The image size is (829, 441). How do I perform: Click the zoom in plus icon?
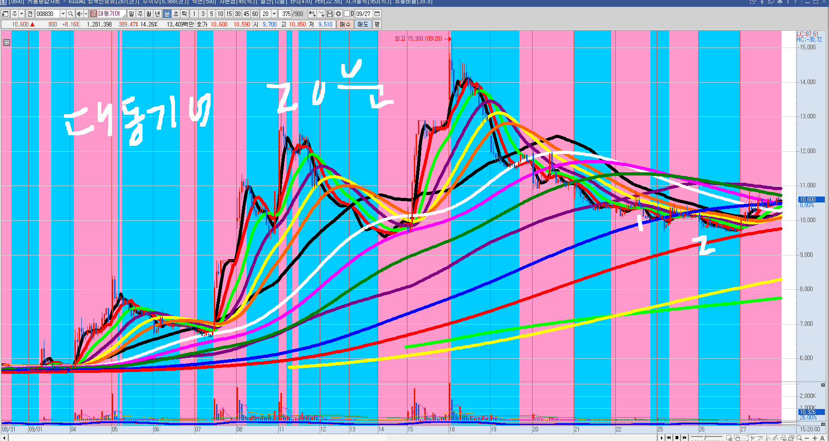pos(815,438)
